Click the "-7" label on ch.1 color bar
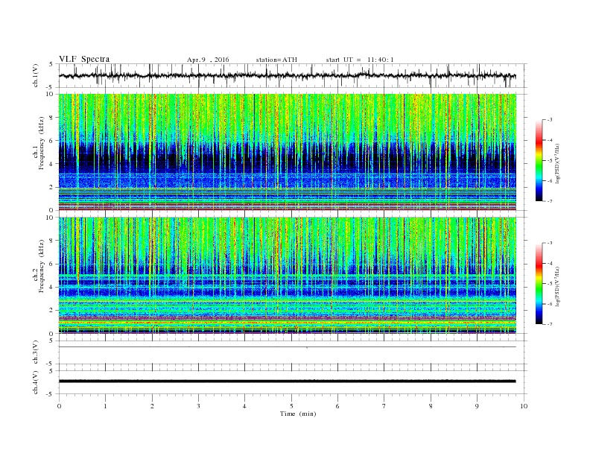The width and height of the screenshot is (590, 456). tap(550, 201)
